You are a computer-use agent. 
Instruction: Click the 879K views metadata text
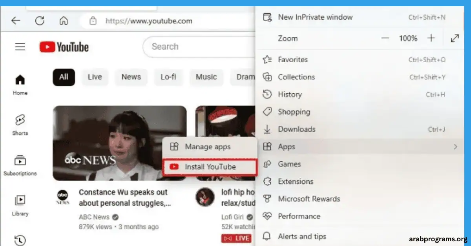pos(95,227)
